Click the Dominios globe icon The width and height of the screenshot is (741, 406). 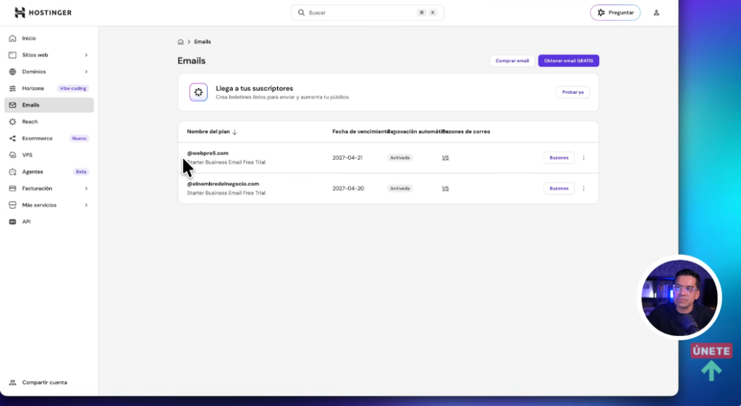[x=13, y=72]
